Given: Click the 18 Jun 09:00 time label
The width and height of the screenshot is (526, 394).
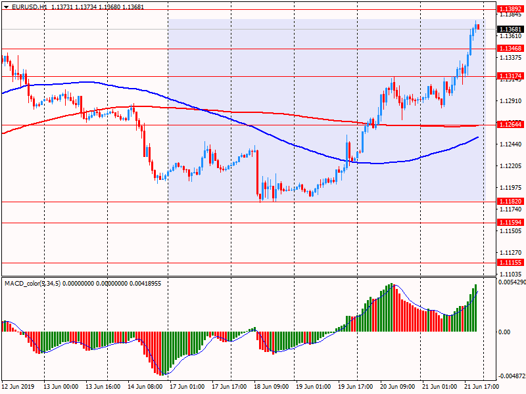Looking at the screenshot, I should pyautogui.click(x=272, y=386).
